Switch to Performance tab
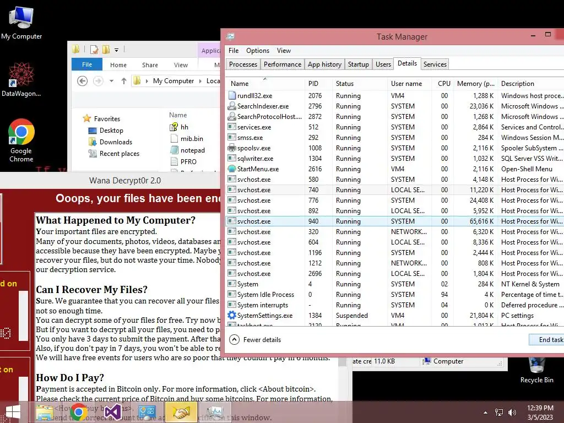 point(283,64)
